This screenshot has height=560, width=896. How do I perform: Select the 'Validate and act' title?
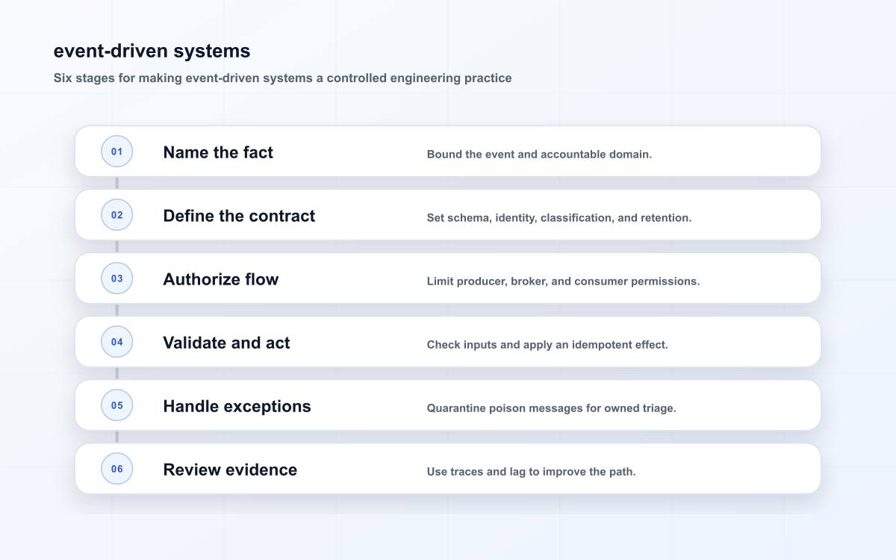226,343
